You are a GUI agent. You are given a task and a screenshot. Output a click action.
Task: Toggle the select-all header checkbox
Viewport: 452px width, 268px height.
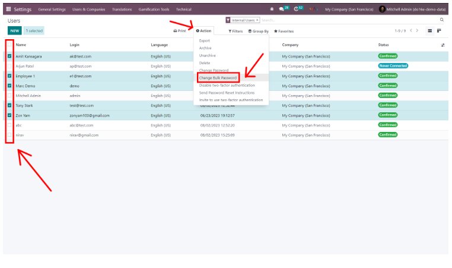pos(9,45)
